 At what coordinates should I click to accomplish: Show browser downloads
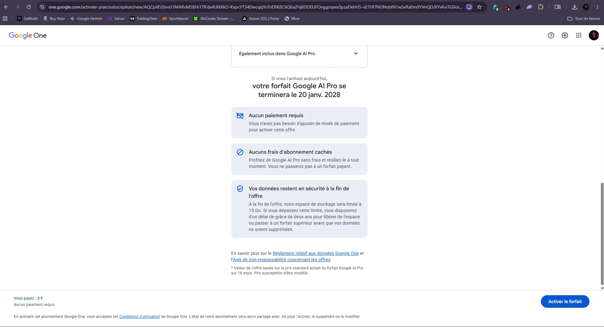pyautogui.click(x=575, y=7)
